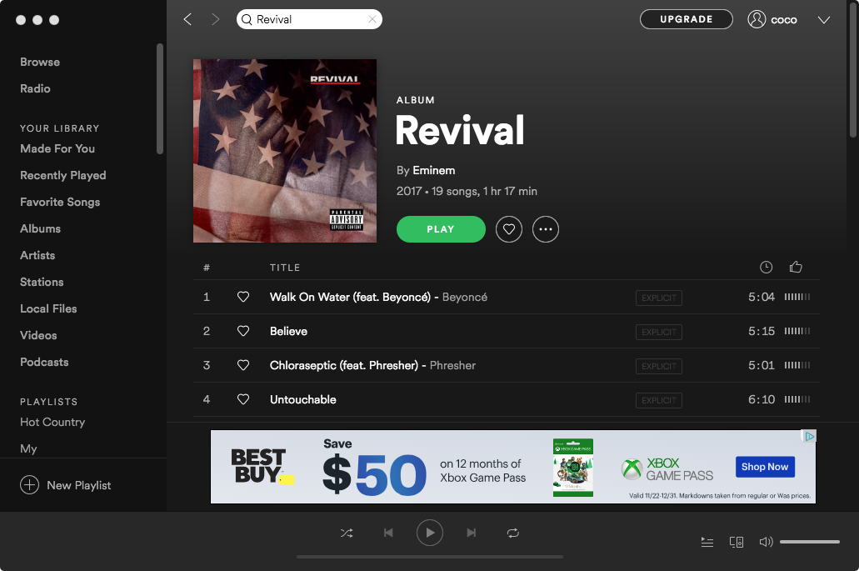Click the ad choices icon on banner
This screenshot has width=859, height=571.
(809, 436)
